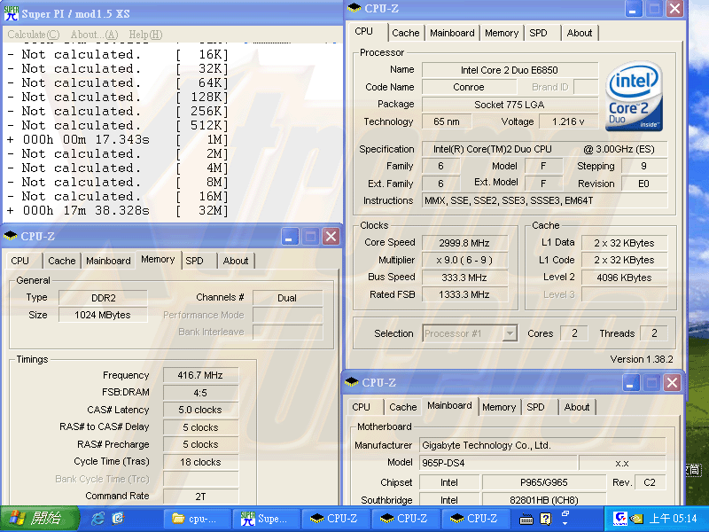
Task: Open the Calculate menu in Super PI
Action: (34, 35)
